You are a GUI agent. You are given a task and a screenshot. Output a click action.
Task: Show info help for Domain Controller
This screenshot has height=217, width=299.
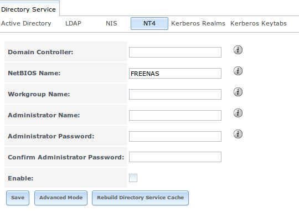[238, 50]
